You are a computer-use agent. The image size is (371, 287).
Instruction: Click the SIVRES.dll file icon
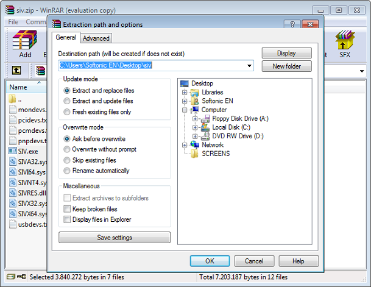pyautogui.click(x=13, y=193)
